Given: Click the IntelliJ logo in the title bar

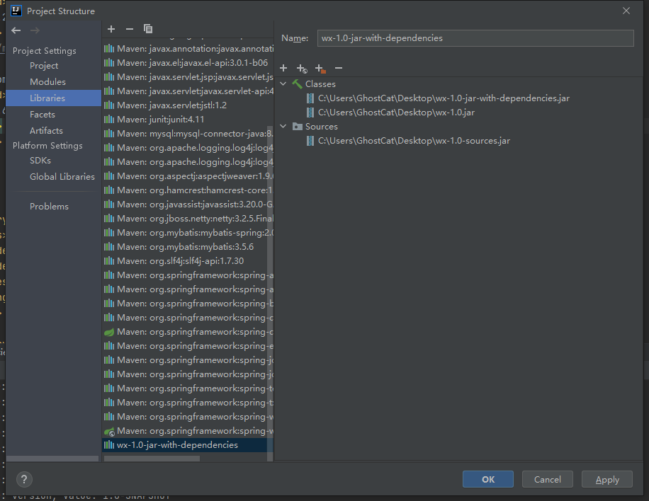Looking at the screenshot, I should 16,11.
